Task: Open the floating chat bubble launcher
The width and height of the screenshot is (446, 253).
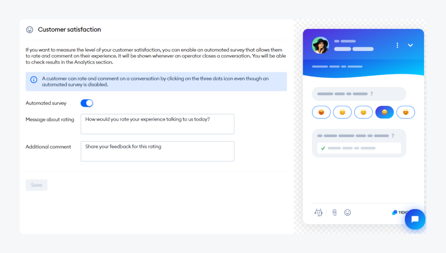Action: 415,219
